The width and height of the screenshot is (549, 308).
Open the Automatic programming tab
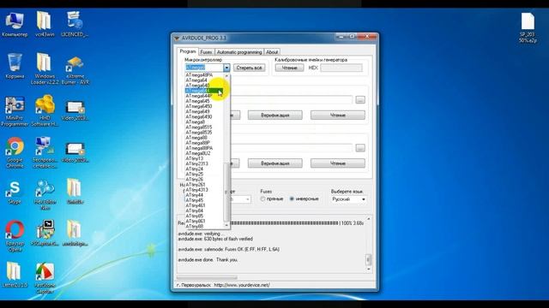239,52
